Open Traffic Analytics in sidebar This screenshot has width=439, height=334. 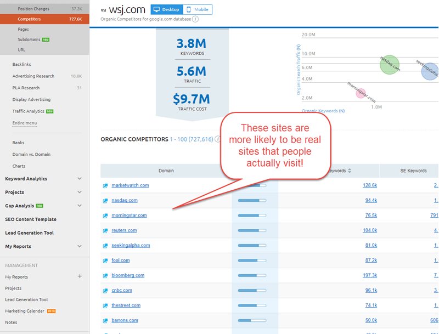point(29,111)
